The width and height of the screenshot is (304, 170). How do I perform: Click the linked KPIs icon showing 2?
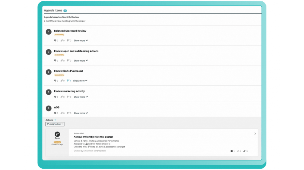[x=245, y=151]
